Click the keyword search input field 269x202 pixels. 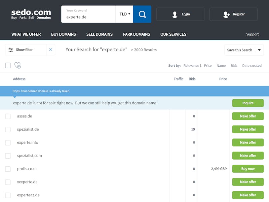88,14
